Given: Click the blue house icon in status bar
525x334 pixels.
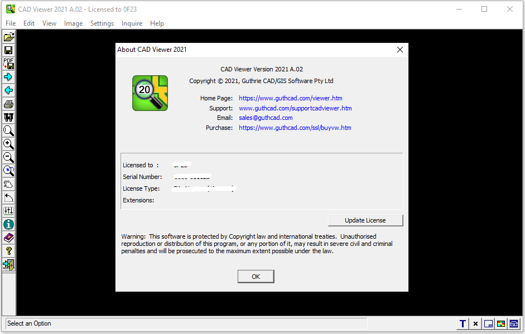Looking at the screenshot, I should pyautogui.click(x=514, y=323).
